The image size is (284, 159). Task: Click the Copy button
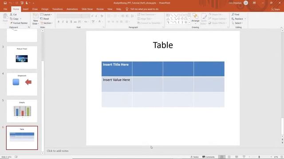coord(14,19)
